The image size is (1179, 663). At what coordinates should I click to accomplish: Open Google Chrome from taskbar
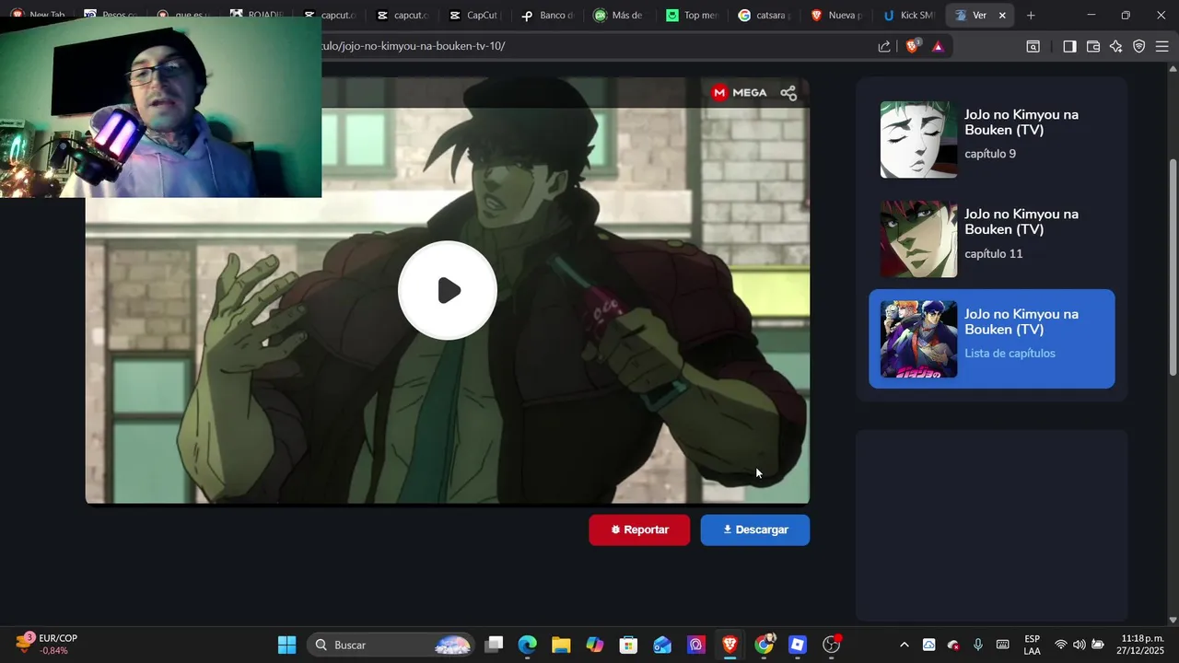click(765, 645)
